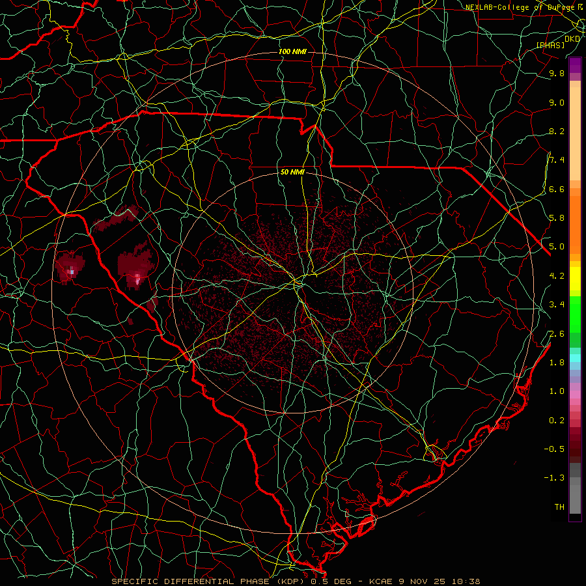Pick the purple top band of legend
586x586 pixels.
(x=575, y=65)
